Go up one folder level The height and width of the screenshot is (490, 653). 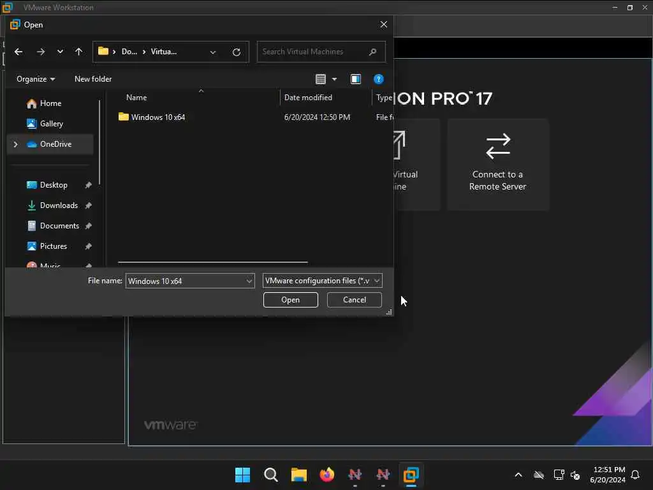[x=78, y=52]
